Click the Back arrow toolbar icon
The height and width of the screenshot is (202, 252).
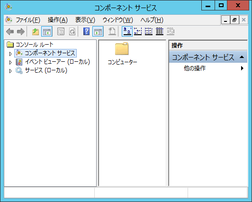tap(10, 31)
